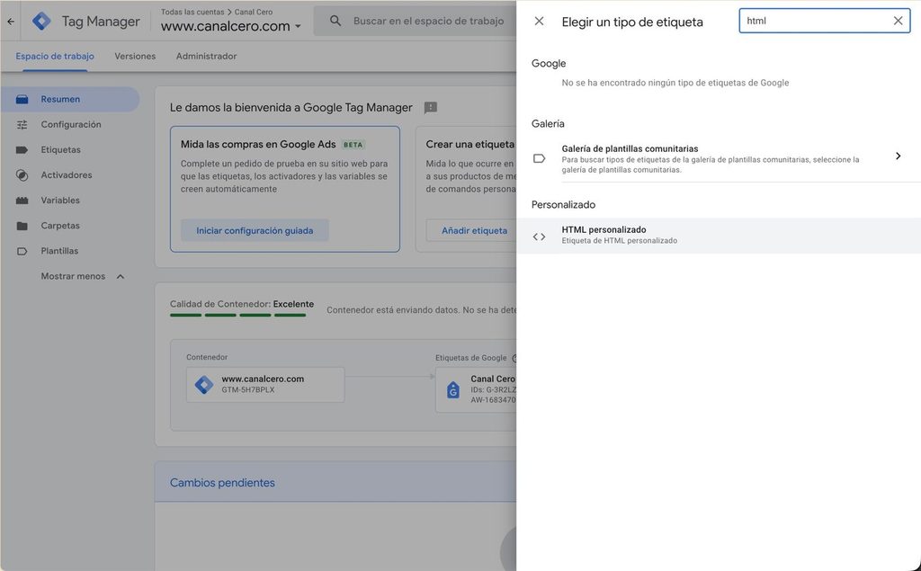Select Resumen in the sidebar
Viewport: 921px width, 571px height.
click(x=70, y=99)
